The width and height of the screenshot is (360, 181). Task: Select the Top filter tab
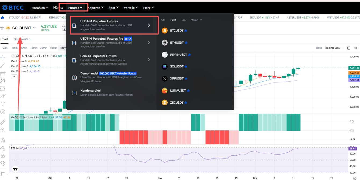click(x=183, y=20)
